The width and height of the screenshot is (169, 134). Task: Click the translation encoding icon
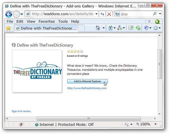pos(120,28)
